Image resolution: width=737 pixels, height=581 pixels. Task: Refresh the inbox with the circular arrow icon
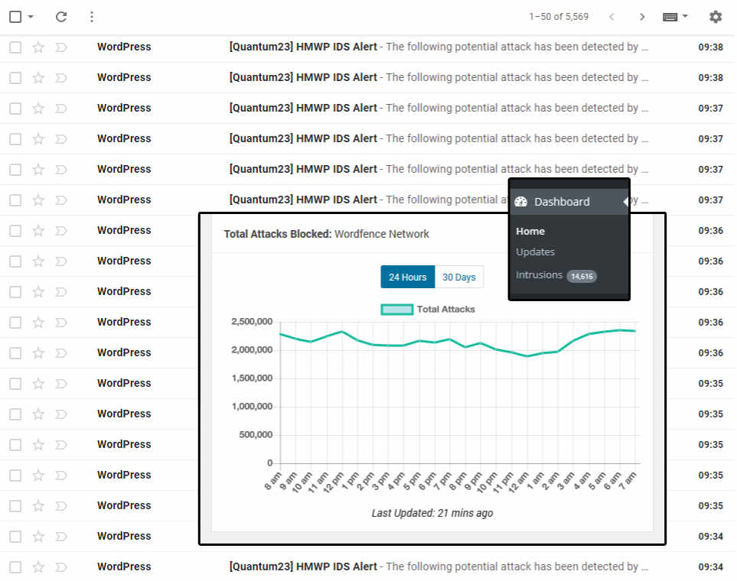61,17
